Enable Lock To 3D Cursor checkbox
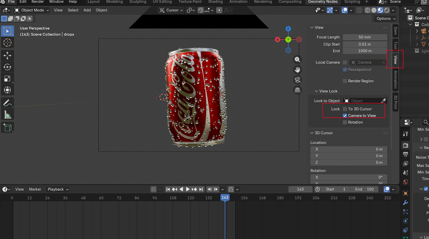The width and height of the screenshot is (429, 239). click(x=345, y=109)
